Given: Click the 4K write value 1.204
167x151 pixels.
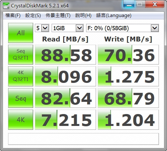Looking at the screenshot, I should (x=128, y=120).
